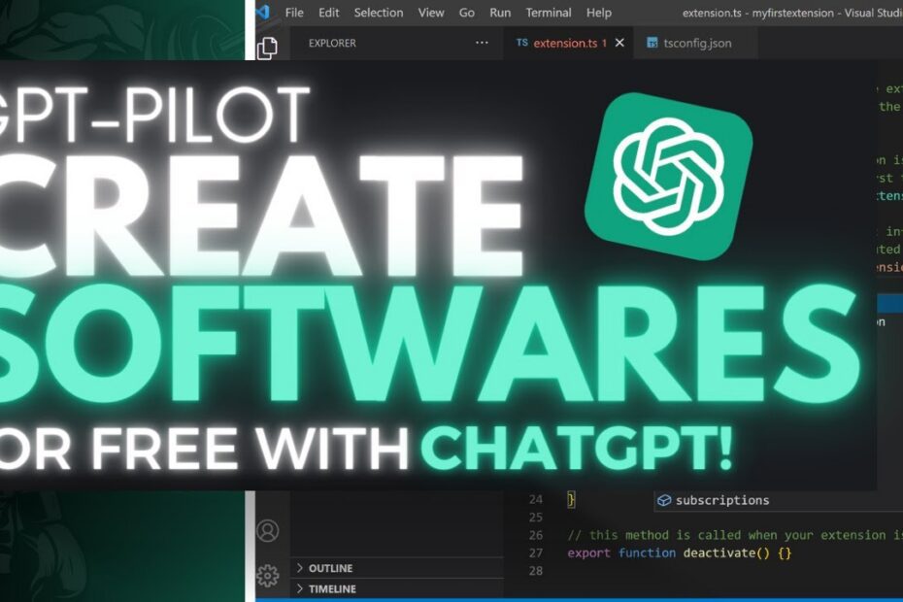Click line number 28 in the gutter
The width and height of the screenshot is (903, 602).
pos(536,571)
